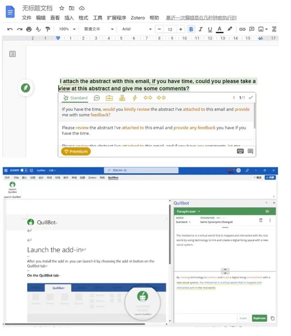
Task: Choose the 'would you kindly review' suggestion
Action: (x=156, y=112)
